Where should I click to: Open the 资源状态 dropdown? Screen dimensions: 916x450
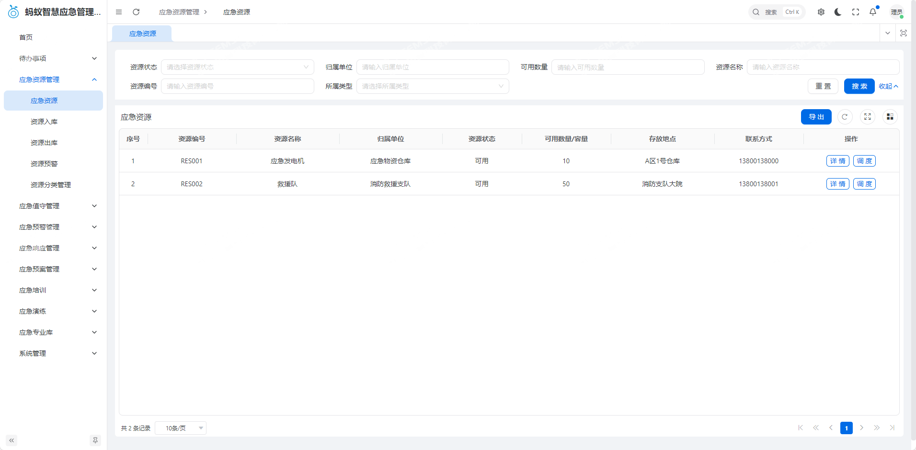[x=237, y=67]
